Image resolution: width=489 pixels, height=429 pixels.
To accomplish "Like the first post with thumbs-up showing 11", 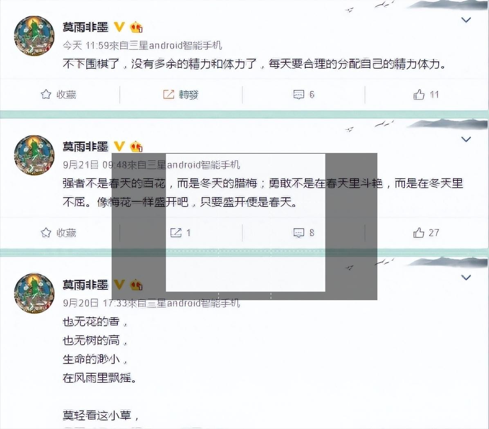I will [x=419, y=94].
